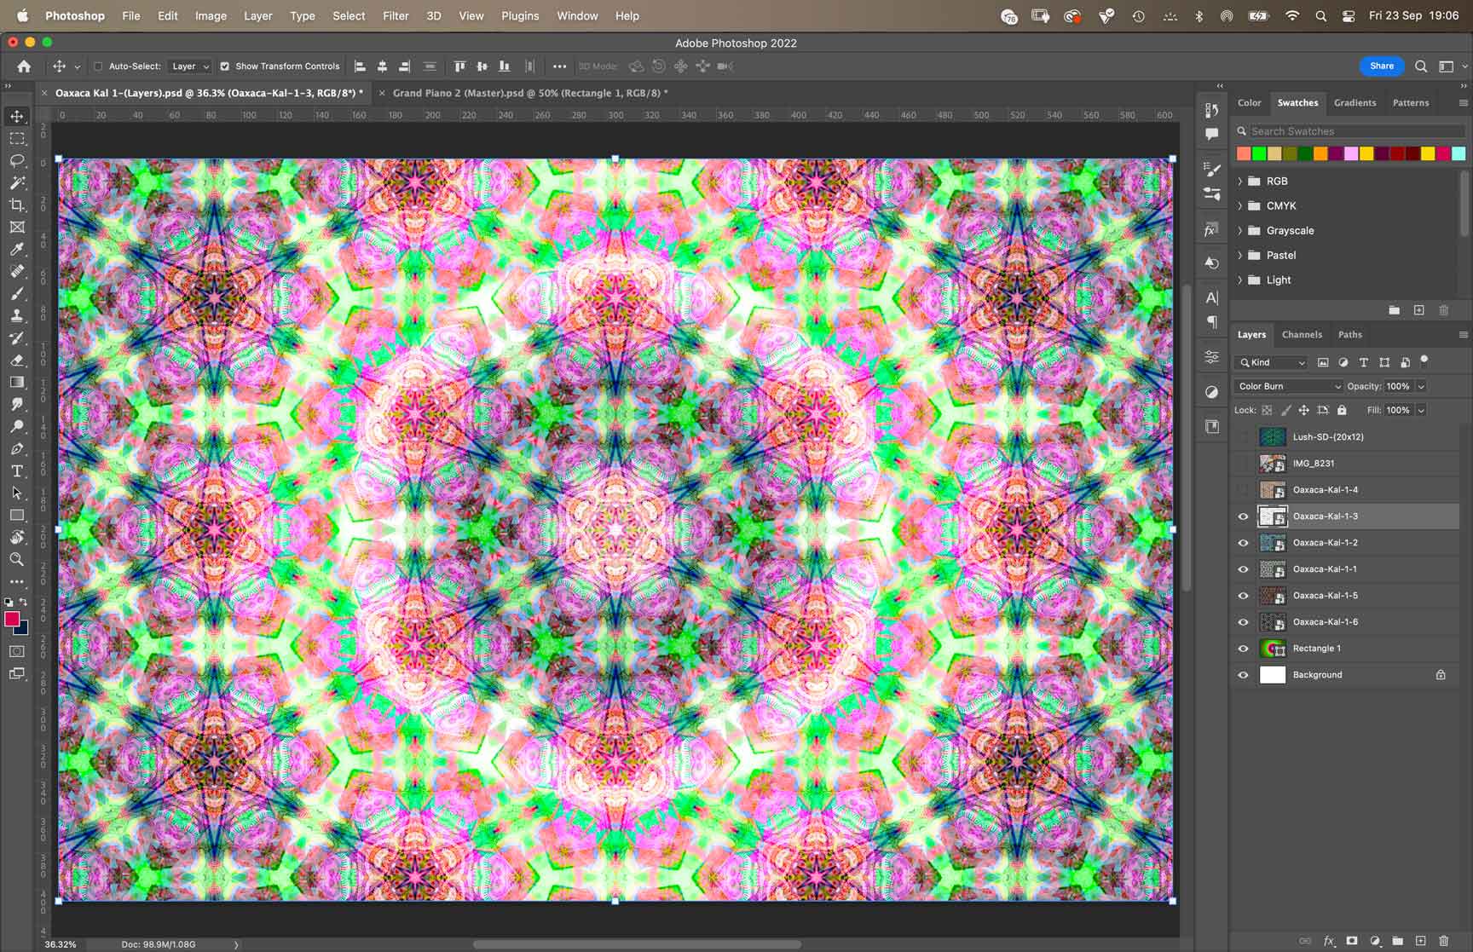
Task: Open the Plugins menu
Action: 520,15
